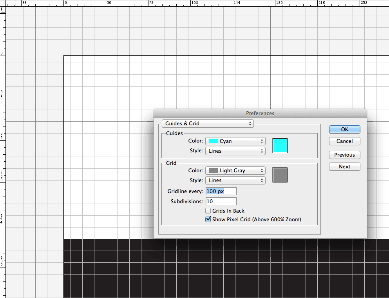Screen dimensions: 389x298
Task: Open the Guides & Grid category dropdown
Action: (208, 123)
